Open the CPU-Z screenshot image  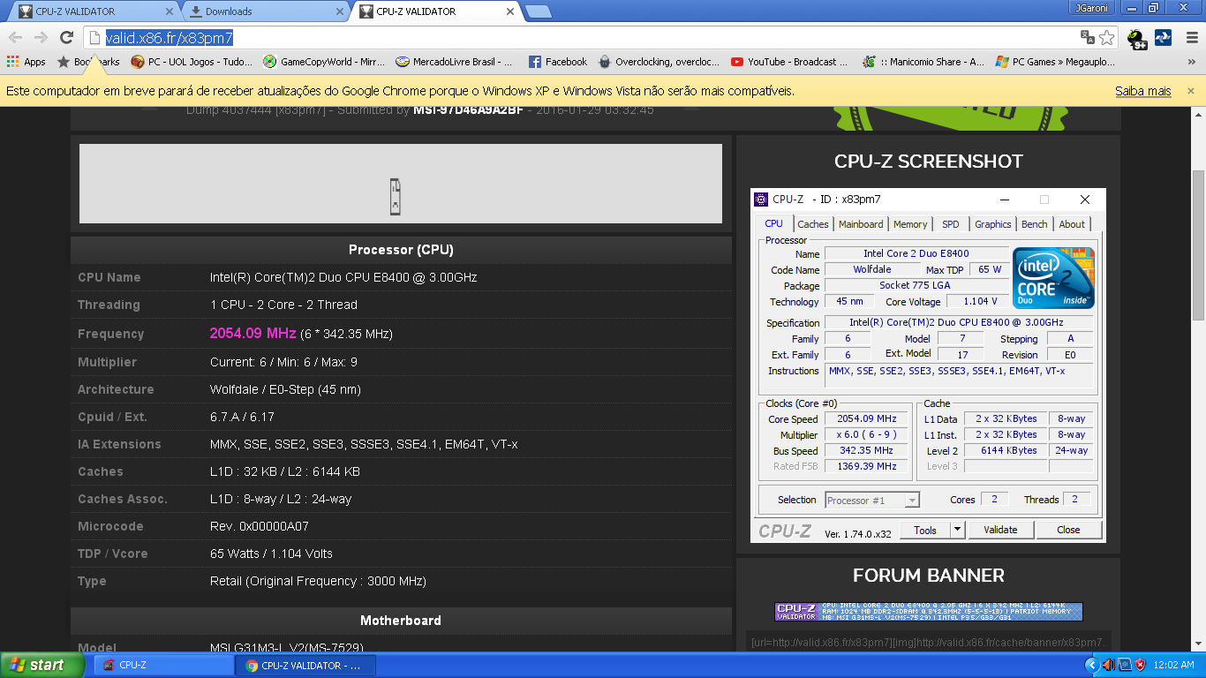pyautogui.click(x=928, y=365)
